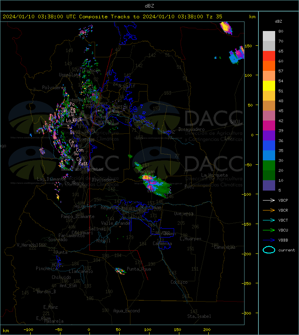Viewport: 299px width, 335px height.
Task: Pick the light gray 70–80 dBZ swatch
Action: (269, 36)
